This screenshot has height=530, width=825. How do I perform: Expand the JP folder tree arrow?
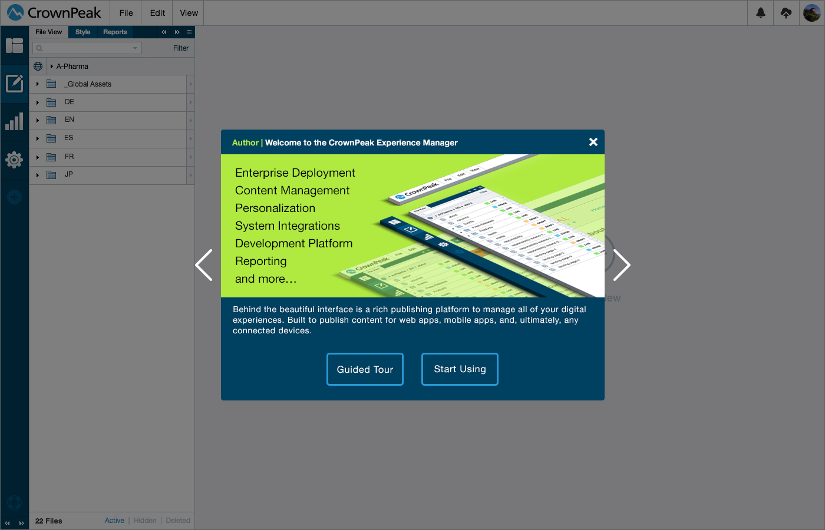[x=38, y=175]
